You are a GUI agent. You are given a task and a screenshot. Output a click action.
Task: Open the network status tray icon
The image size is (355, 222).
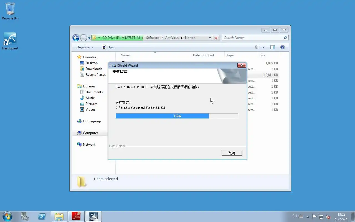tap(321, 216)
